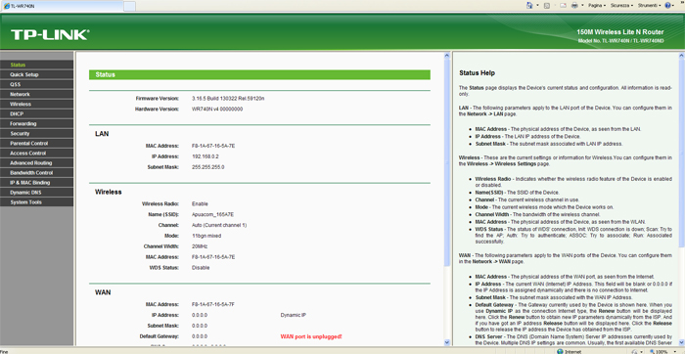Open Quick Setup in the sidebar
This screenshot has height=354, width=685.
(x=37, y=74)
